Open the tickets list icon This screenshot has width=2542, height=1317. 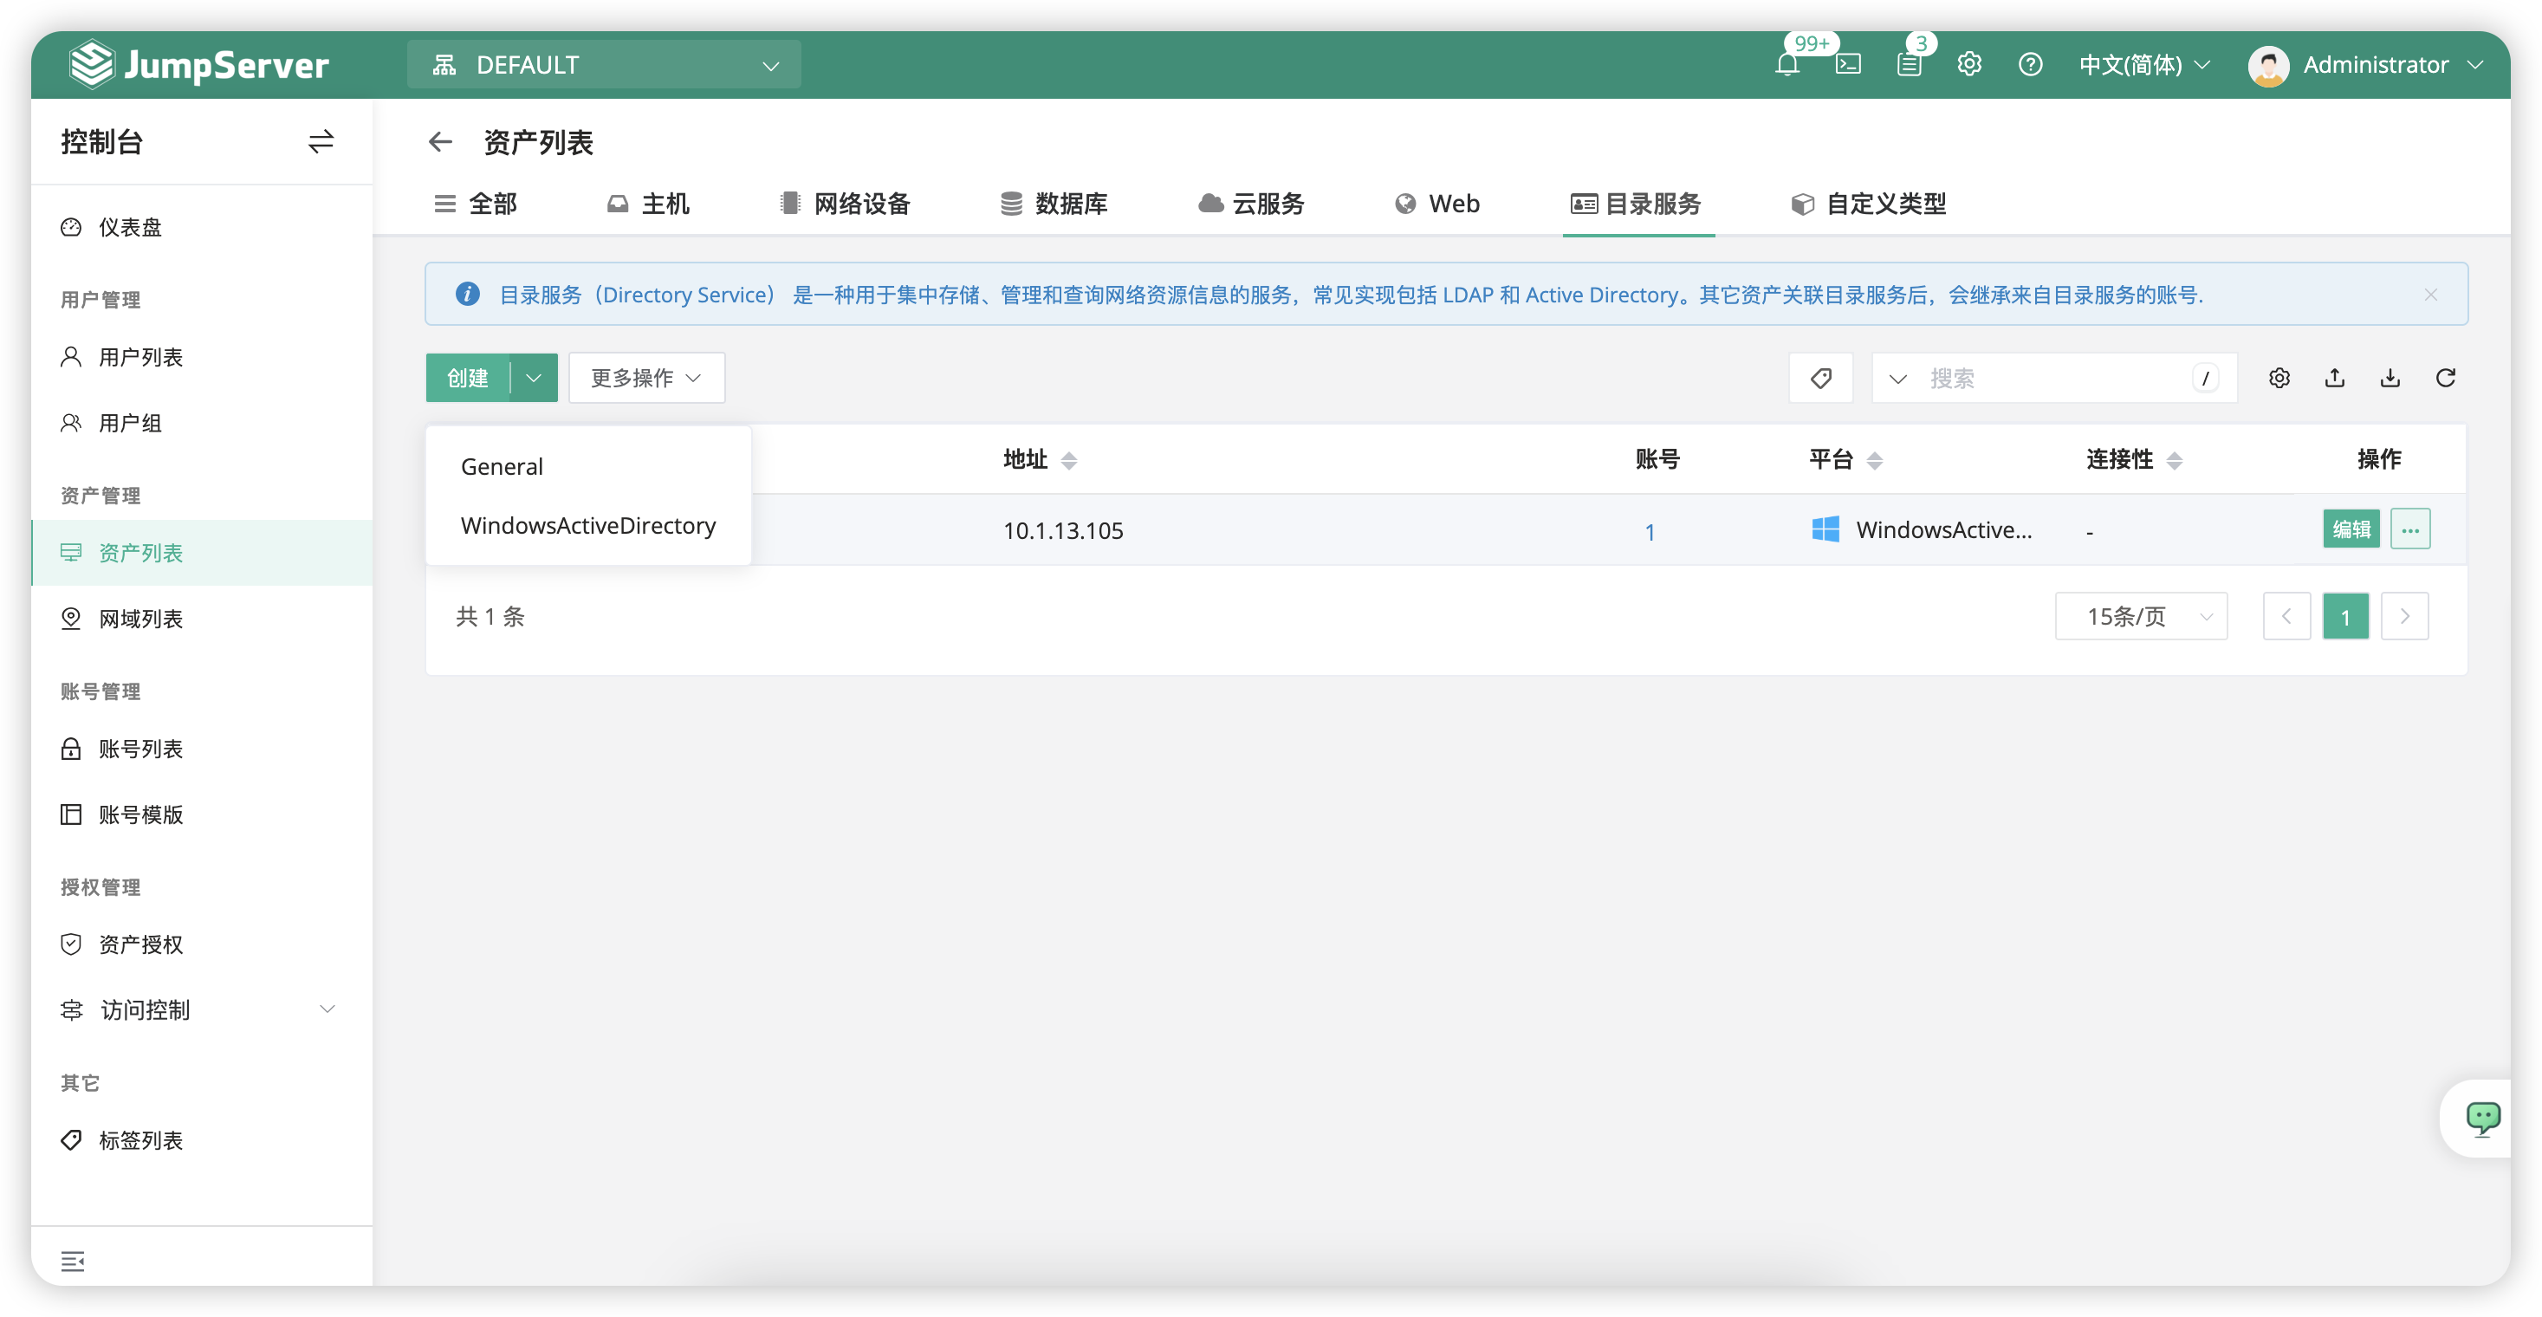[x=1910, y=65]
